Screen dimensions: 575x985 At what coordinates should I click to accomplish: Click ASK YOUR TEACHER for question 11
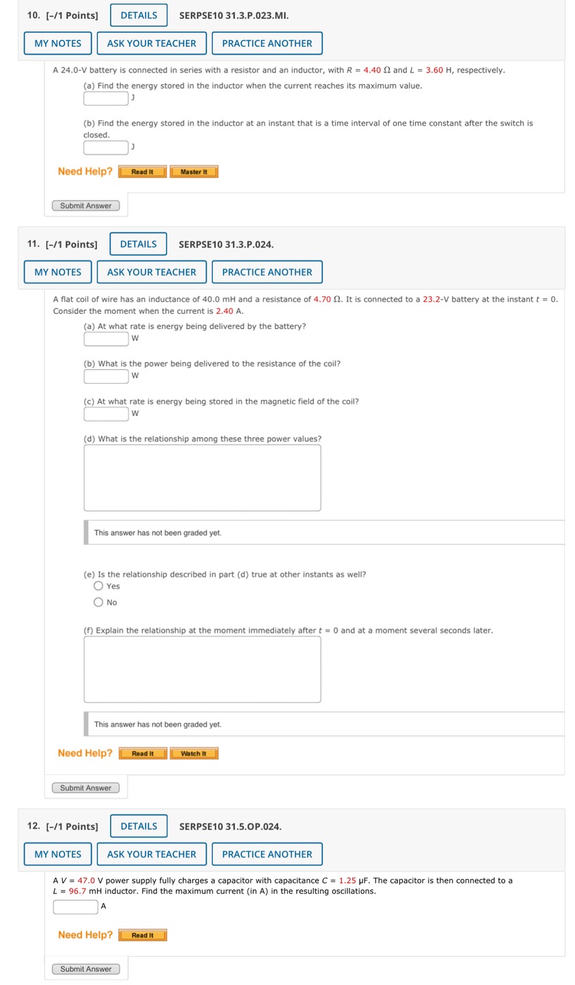point(152,272)
